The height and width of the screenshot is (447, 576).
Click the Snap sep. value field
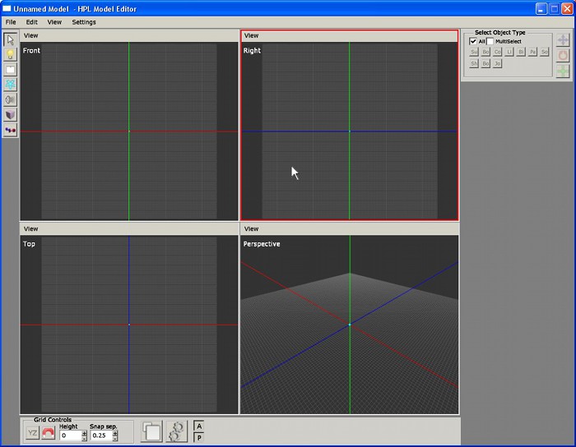100,435
